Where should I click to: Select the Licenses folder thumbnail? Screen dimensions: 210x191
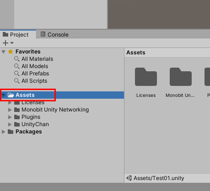(146, 77)
